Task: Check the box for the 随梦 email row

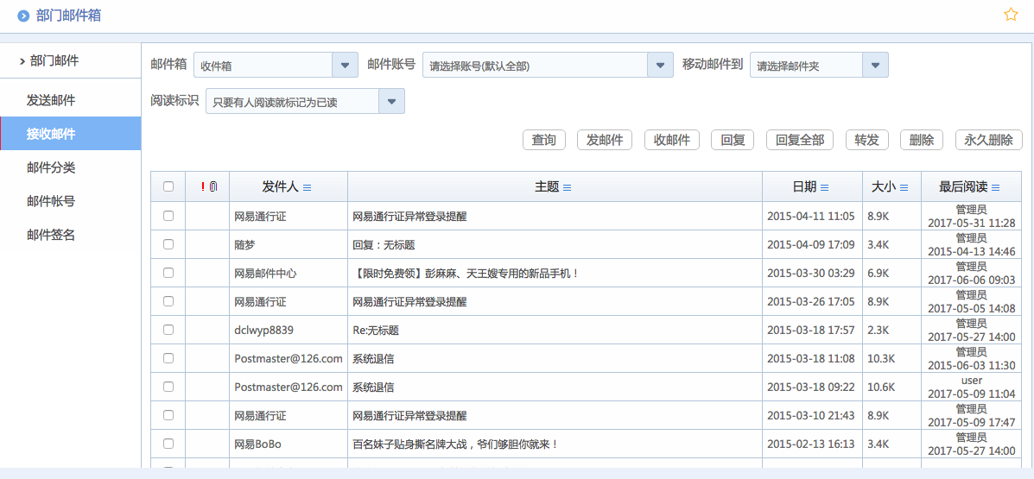Action: click(168, 244)
